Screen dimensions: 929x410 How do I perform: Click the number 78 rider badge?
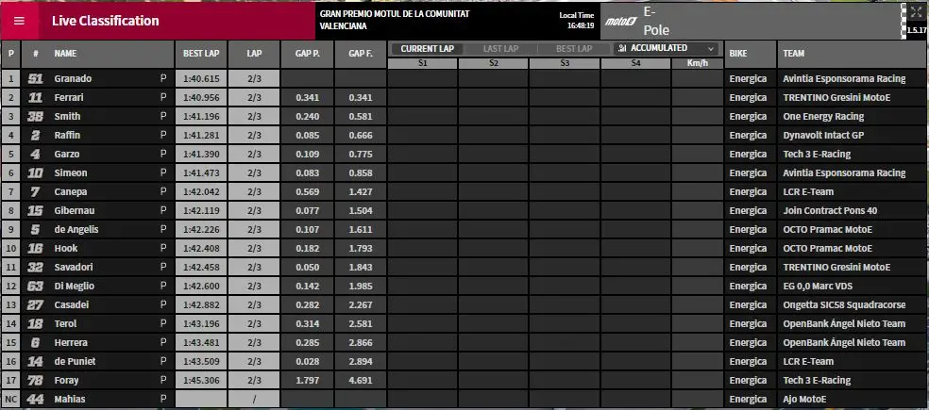(36, 381)
